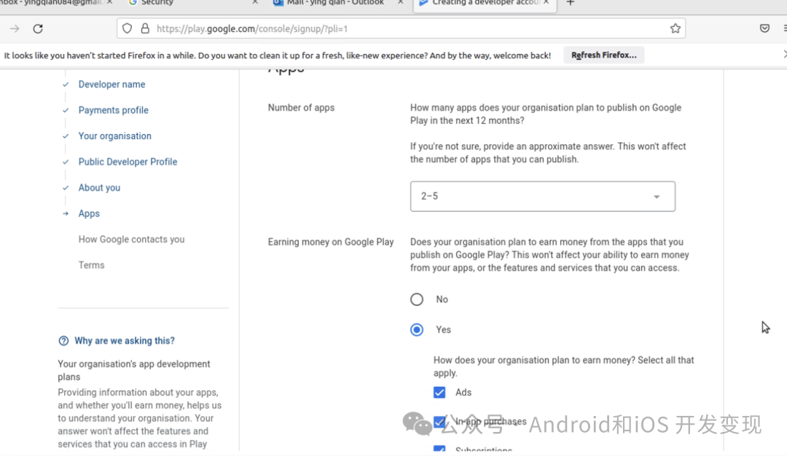View site security via the padlock icon
The height and width of the screenshot is (456, 787).
click(x=145, y=28)
